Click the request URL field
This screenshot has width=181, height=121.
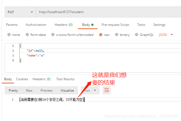108,12
